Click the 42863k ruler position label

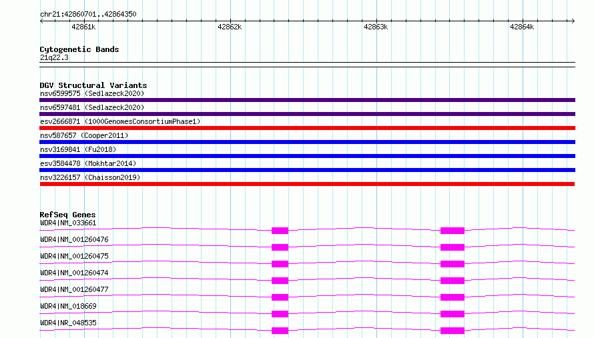376,27
